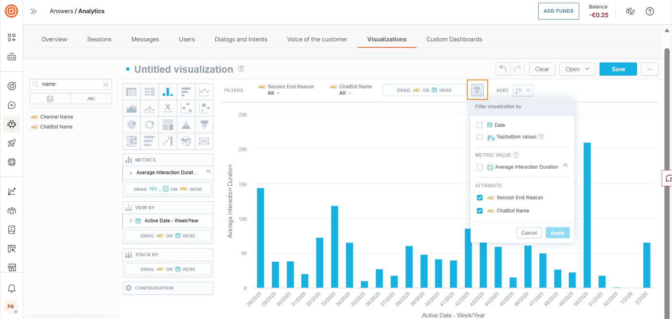Expand the Average Interaction Duration metric
The image size is (672, 319).
(x=131, y=173)
